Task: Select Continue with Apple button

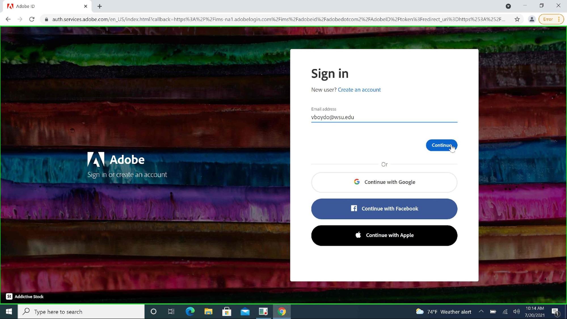Action: pyautogui.click(x=384, y=235)
